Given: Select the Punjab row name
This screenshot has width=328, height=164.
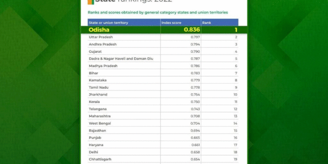Looking at the screenshot, I should 95,138.
